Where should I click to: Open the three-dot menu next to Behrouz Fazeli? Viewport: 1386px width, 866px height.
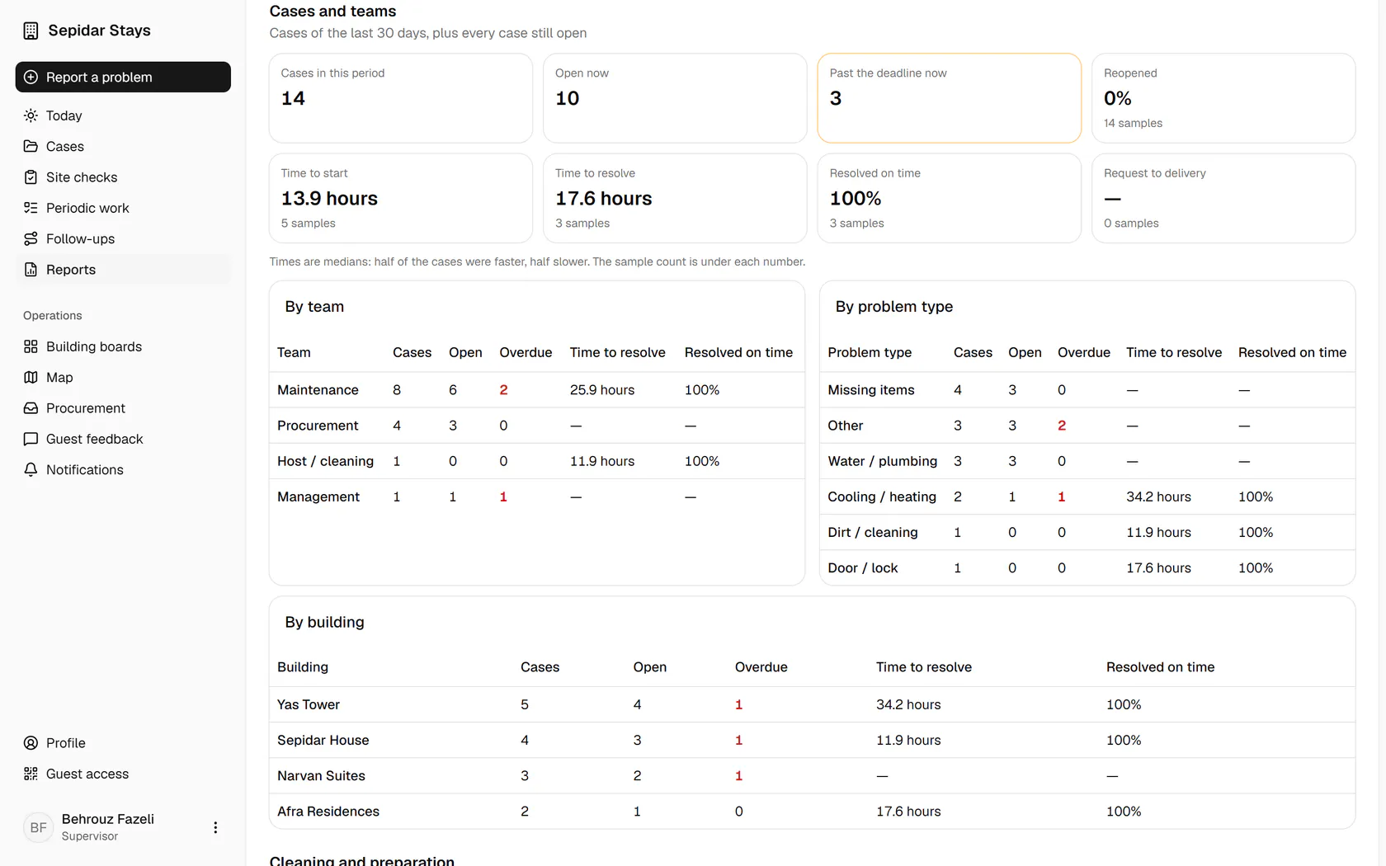pos(215,827)
